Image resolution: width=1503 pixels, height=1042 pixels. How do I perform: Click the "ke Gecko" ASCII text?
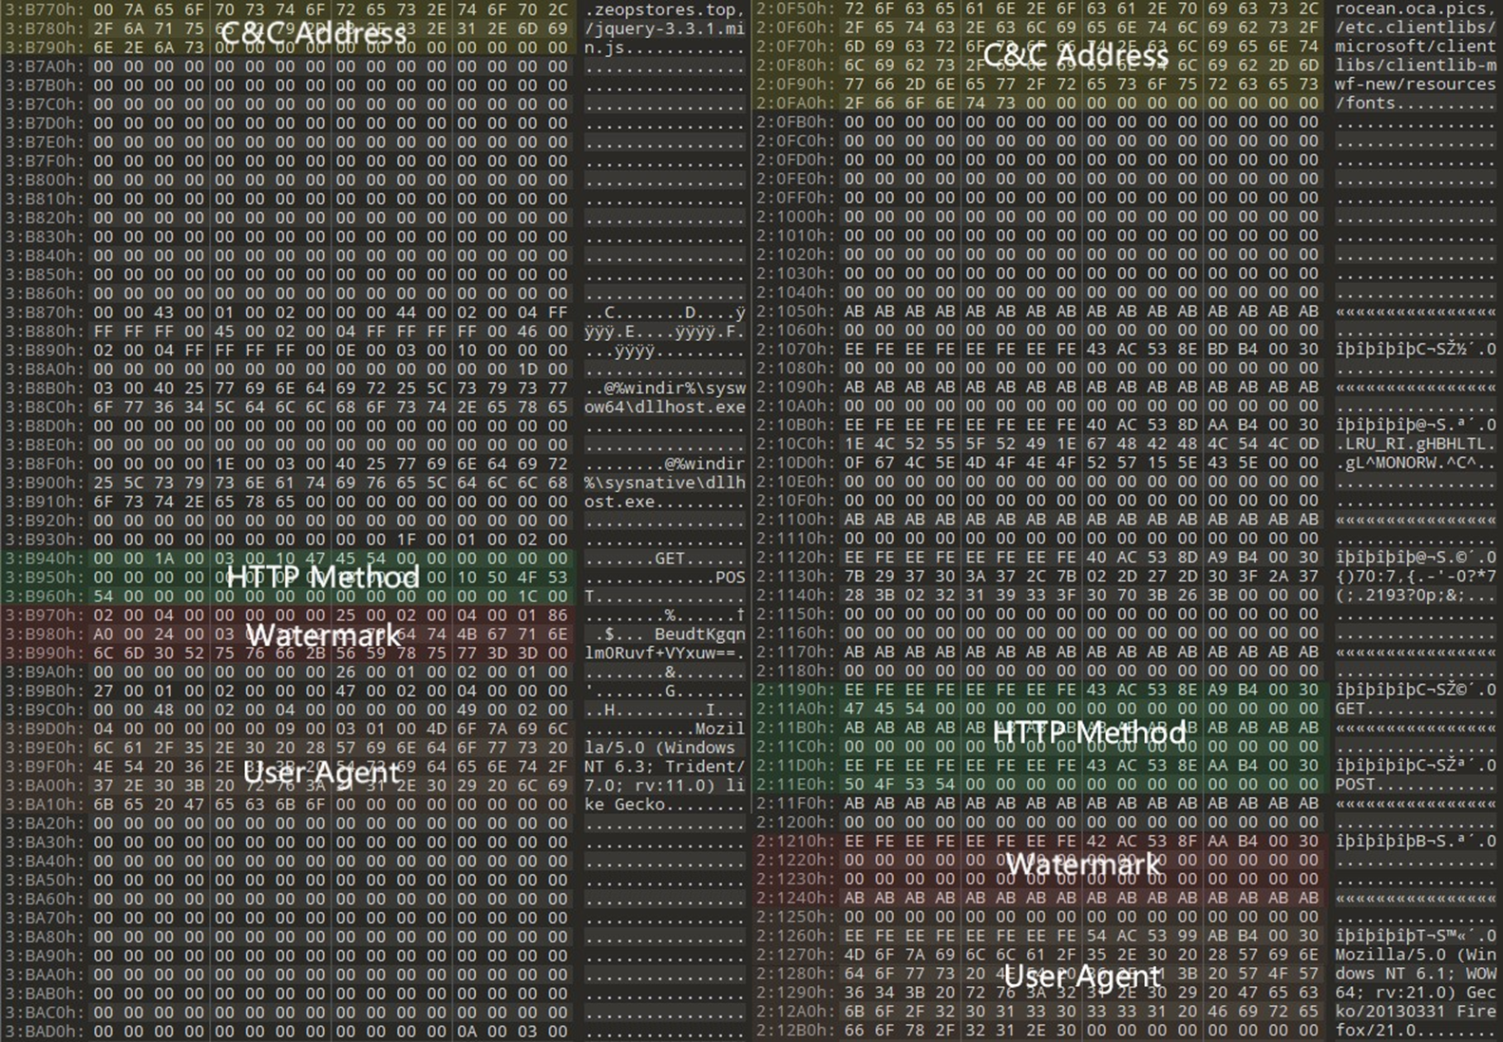click(625, 805)
